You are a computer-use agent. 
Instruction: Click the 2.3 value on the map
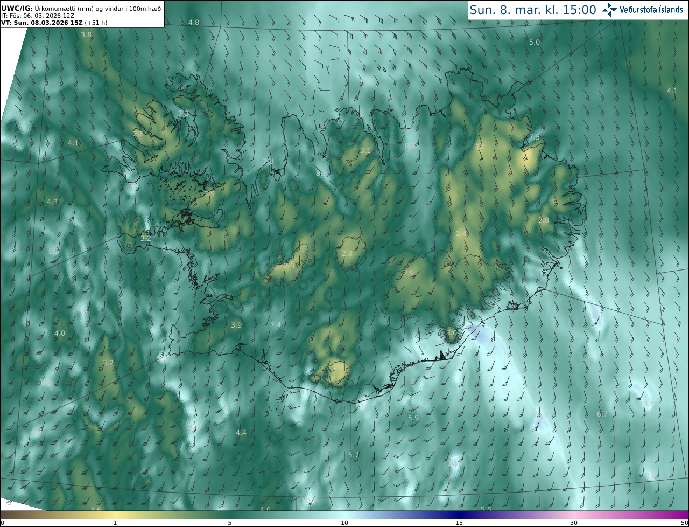289,266
